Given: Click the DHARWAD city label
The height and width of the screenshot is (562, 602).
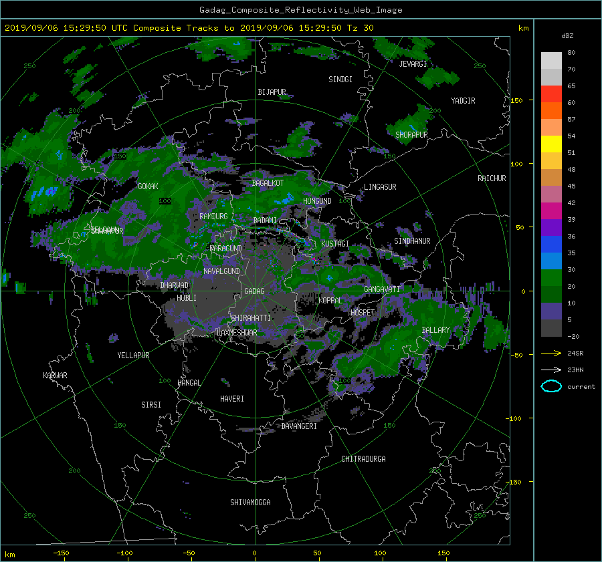Looking at the screenshot, I should [x=175, y=285].
